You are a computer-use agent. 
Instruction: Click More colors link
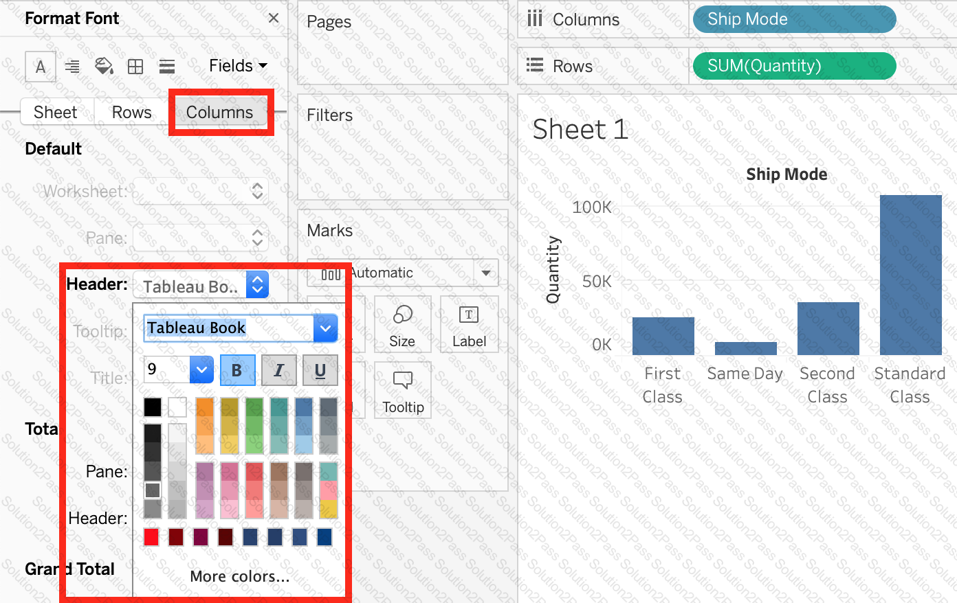(x=239, y=576)
